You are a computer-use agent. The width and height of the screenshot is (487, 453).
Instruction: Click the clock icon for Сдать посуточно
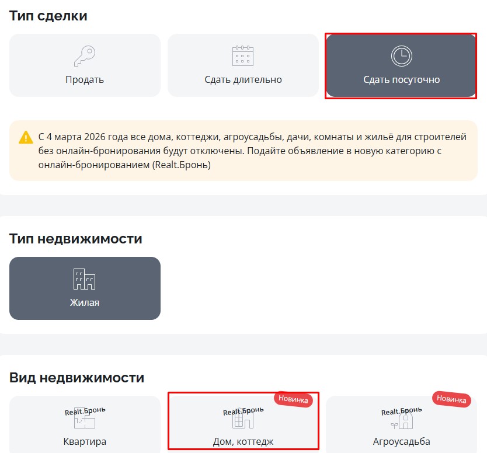click(401, 56)
